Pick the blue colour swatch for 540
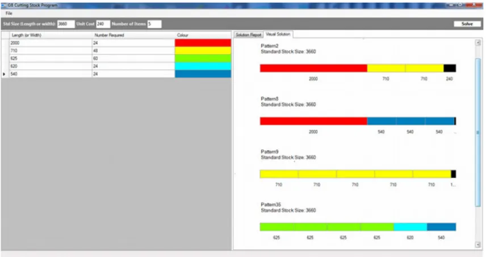The image size is (486, 257). (203, 74)
